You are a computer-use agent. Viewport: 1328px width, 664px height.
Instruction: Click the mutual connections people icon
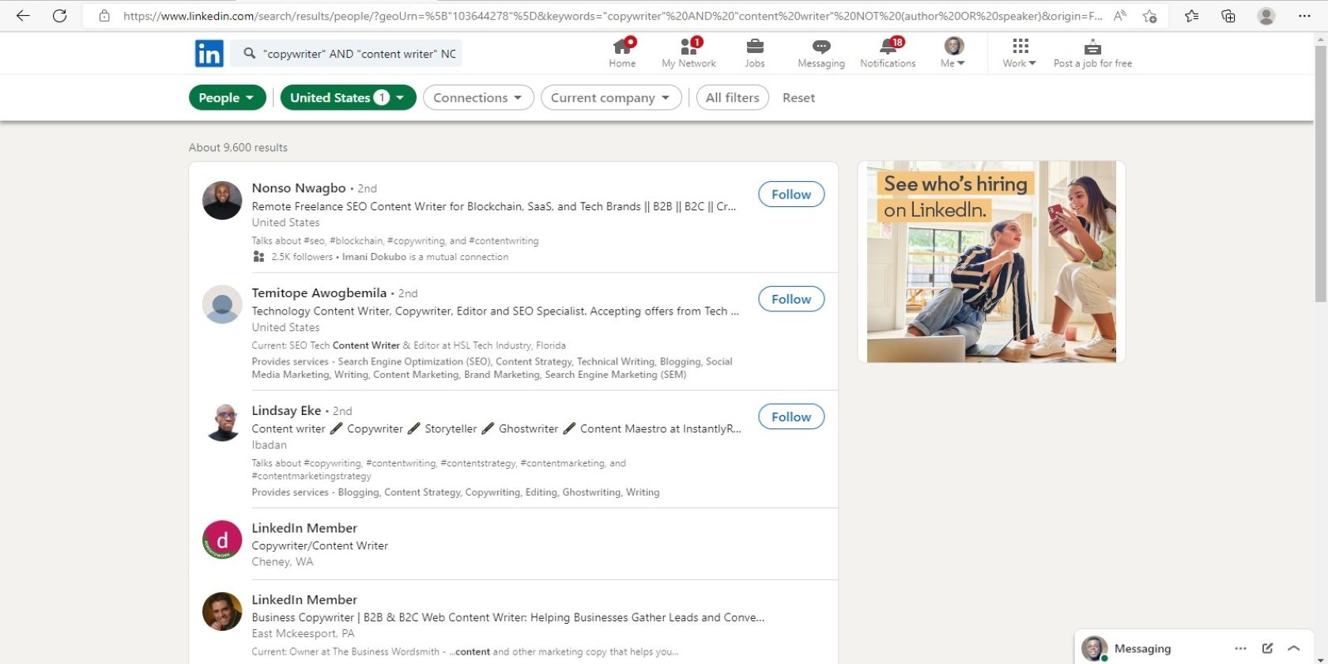[x=258, y=256]
